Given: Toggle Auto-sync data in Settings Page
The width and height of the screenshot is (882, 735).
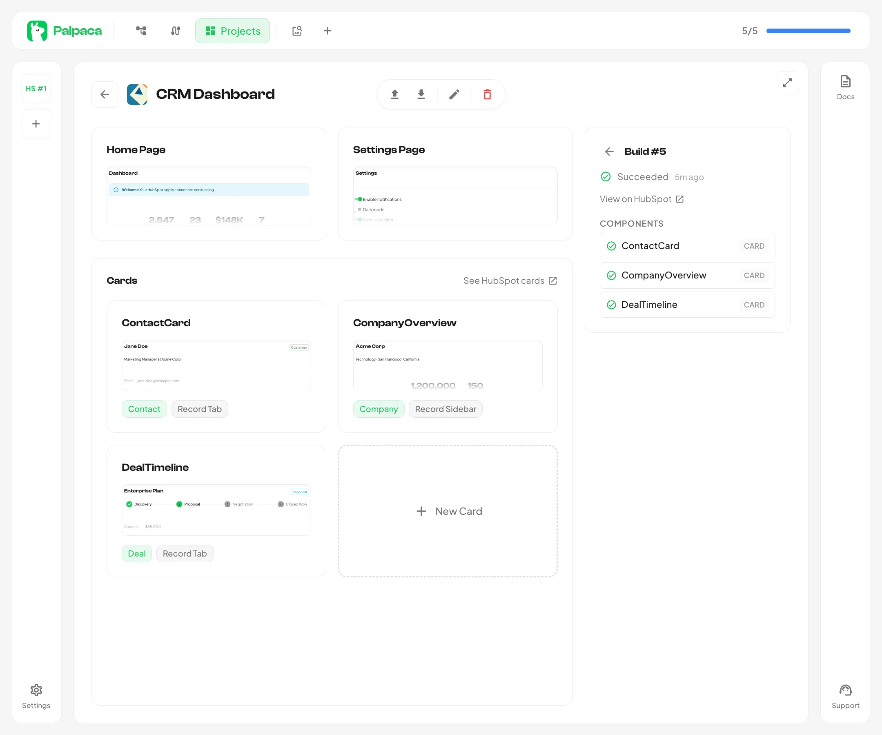Looking at the screenshot, I should pos(359,220).
